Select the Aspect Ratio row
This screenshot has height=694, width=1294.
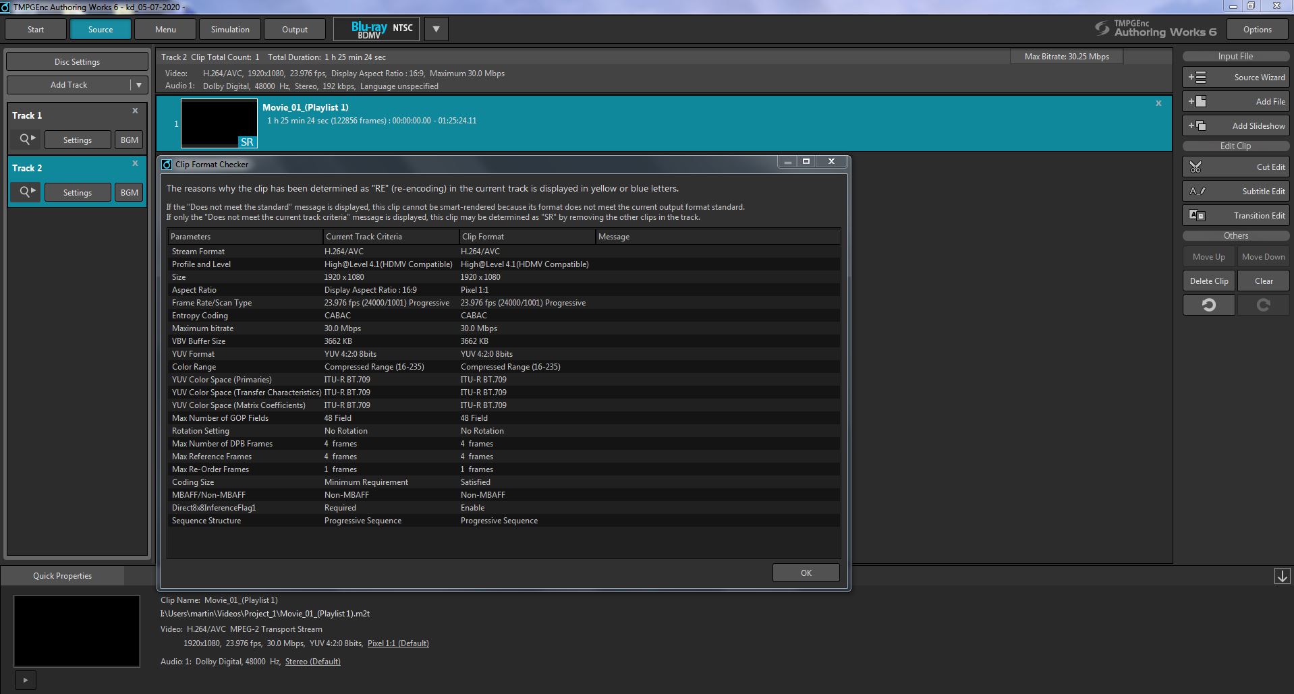[504, 290]
